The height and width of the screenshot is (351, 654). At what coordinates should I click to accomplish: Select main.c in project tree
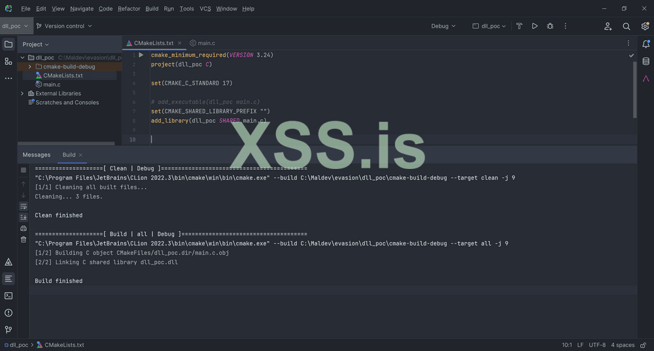coord(52,84)
